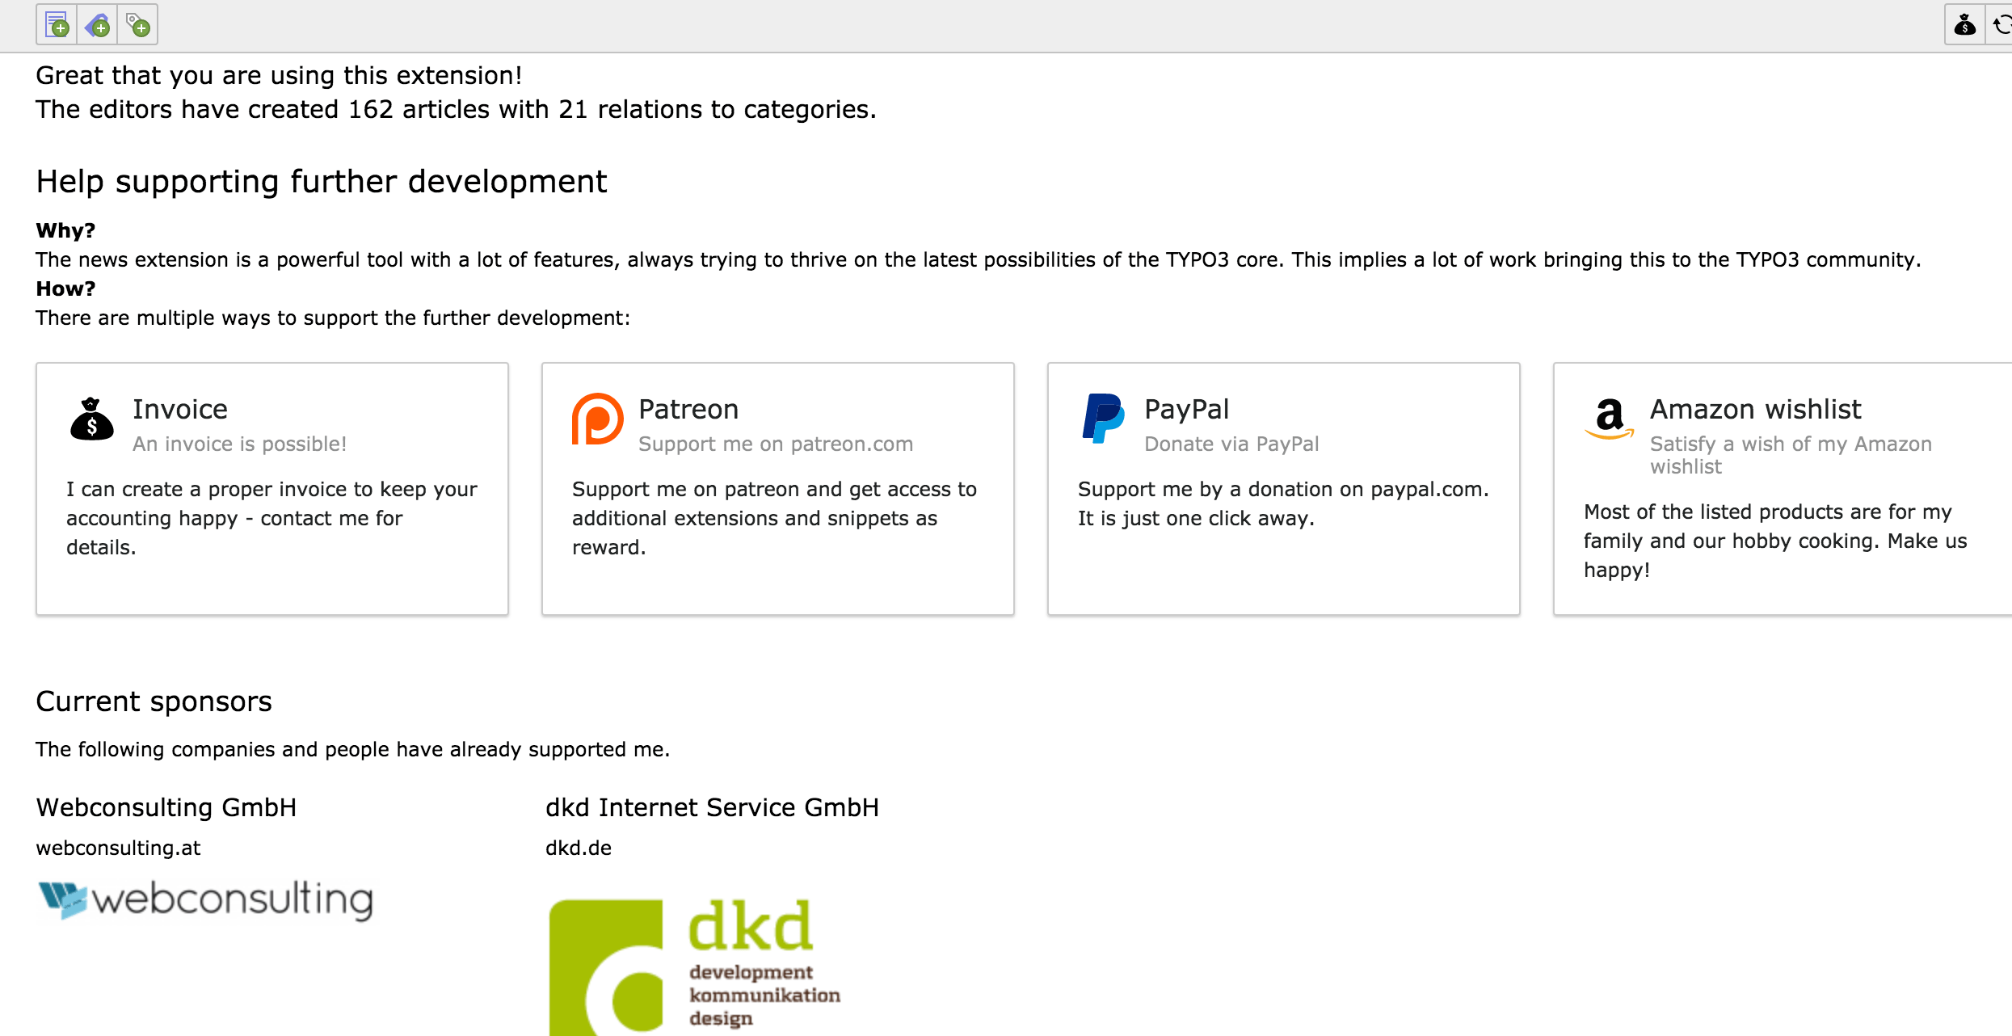Click the money bag icon in the Invoice card

click(x=92, y=419)
